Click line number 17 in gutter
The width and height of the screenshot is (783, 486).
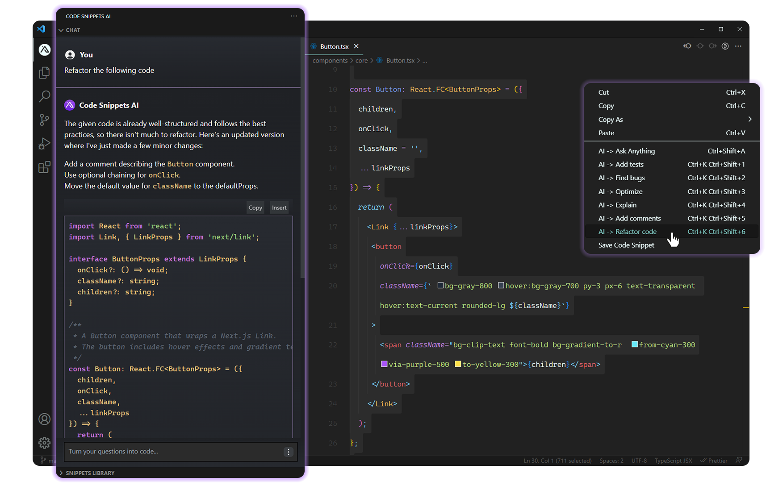[333, 227]
